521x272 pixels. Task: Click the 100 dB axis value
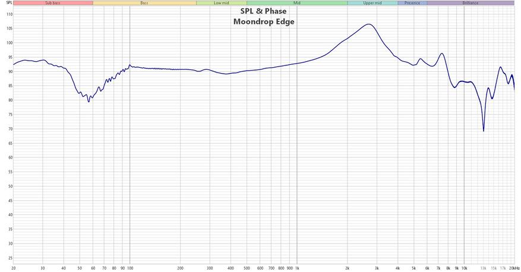10,43
